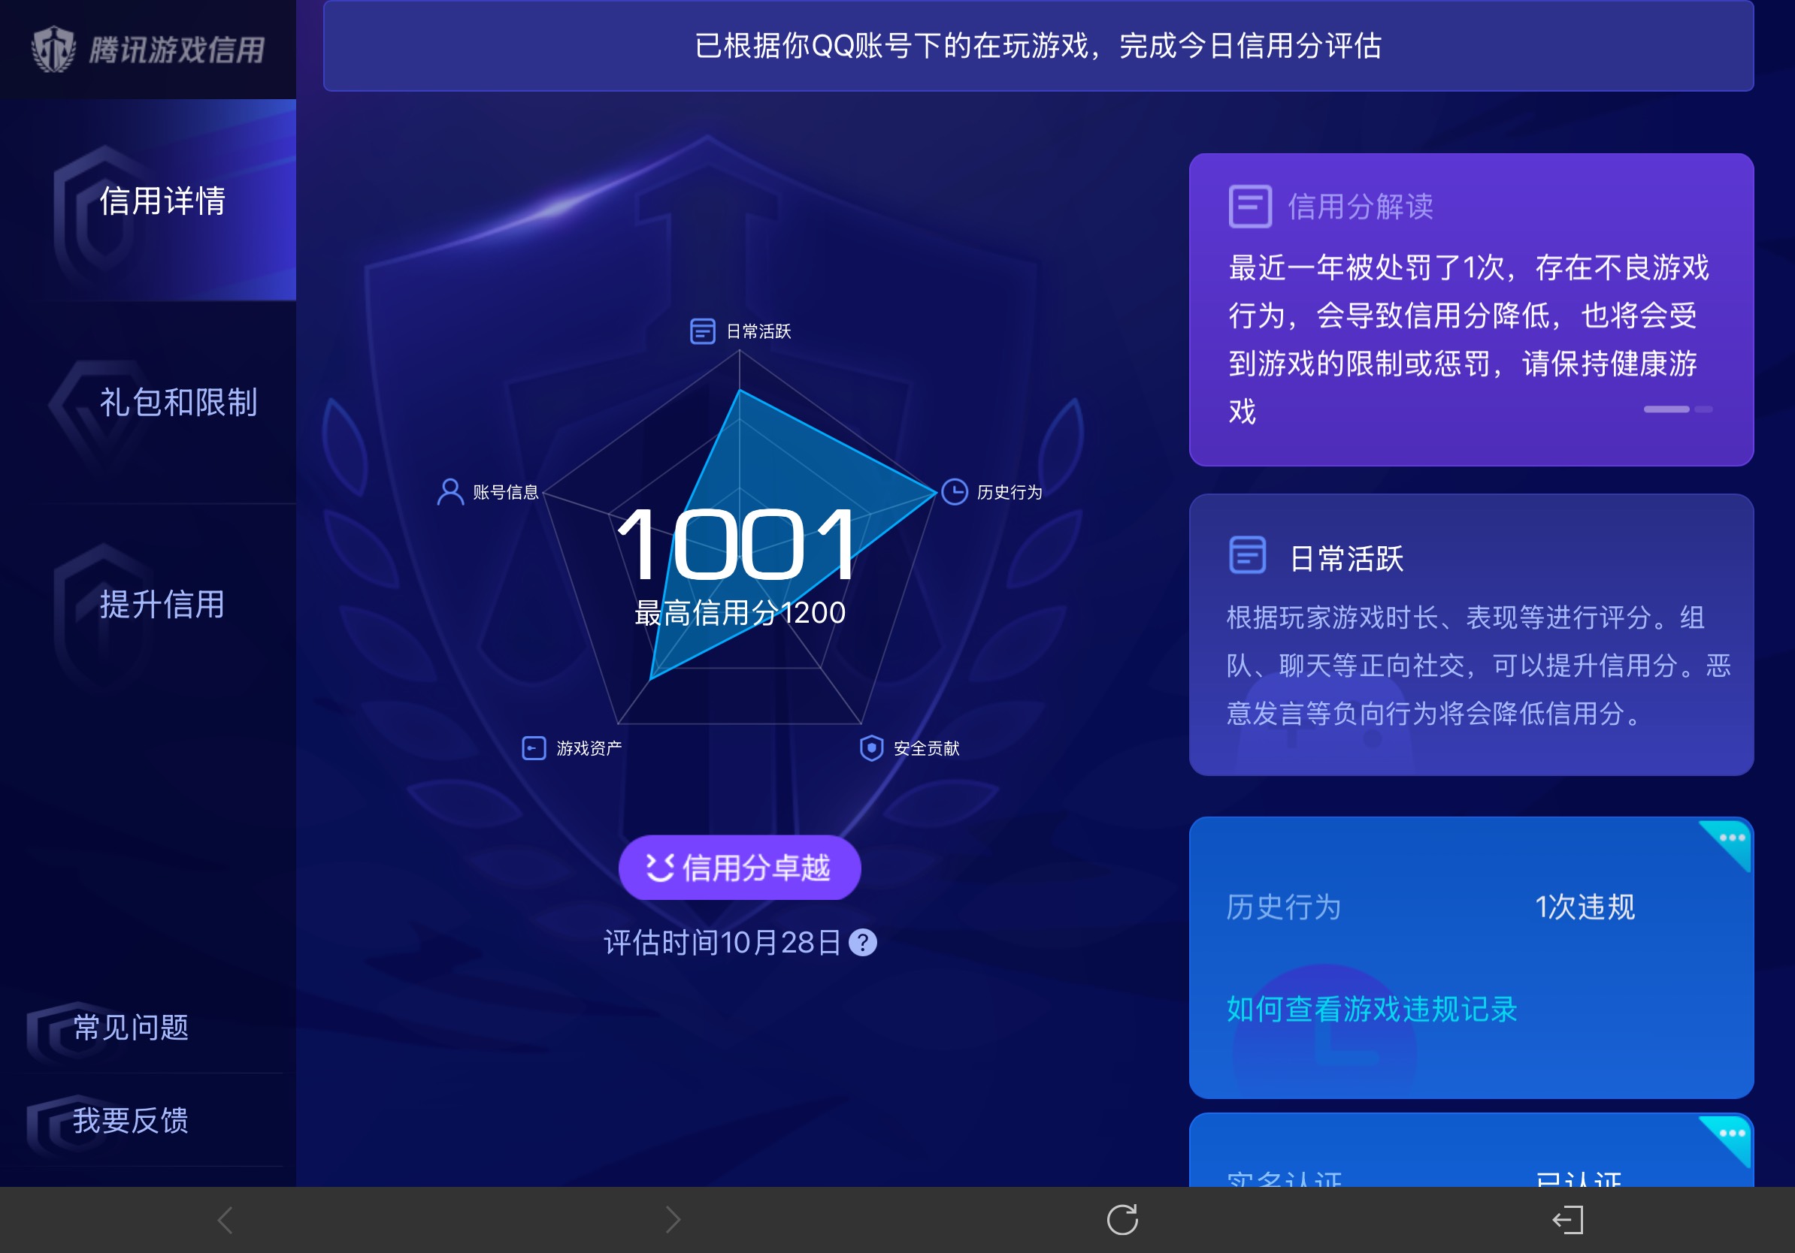Click the 1次违规 value
The image size is (1795, 1253).
click(1585, 907)
